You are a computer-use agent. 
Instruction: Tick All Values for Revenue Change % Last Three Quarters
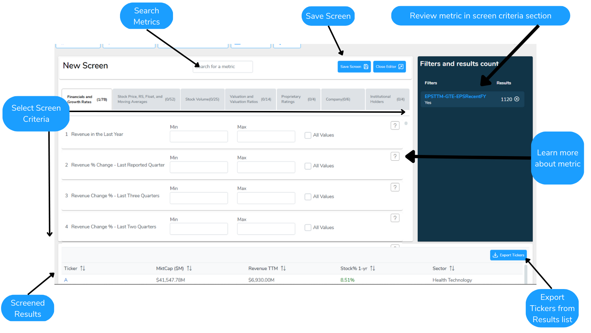tap(308, 197)
